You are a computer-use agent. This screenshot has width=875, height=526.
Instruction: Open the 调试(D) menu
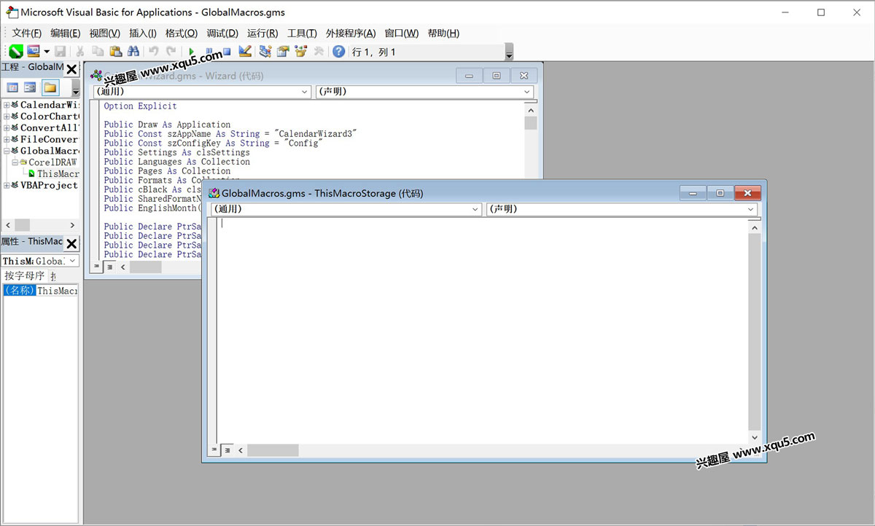coord(222,33)
